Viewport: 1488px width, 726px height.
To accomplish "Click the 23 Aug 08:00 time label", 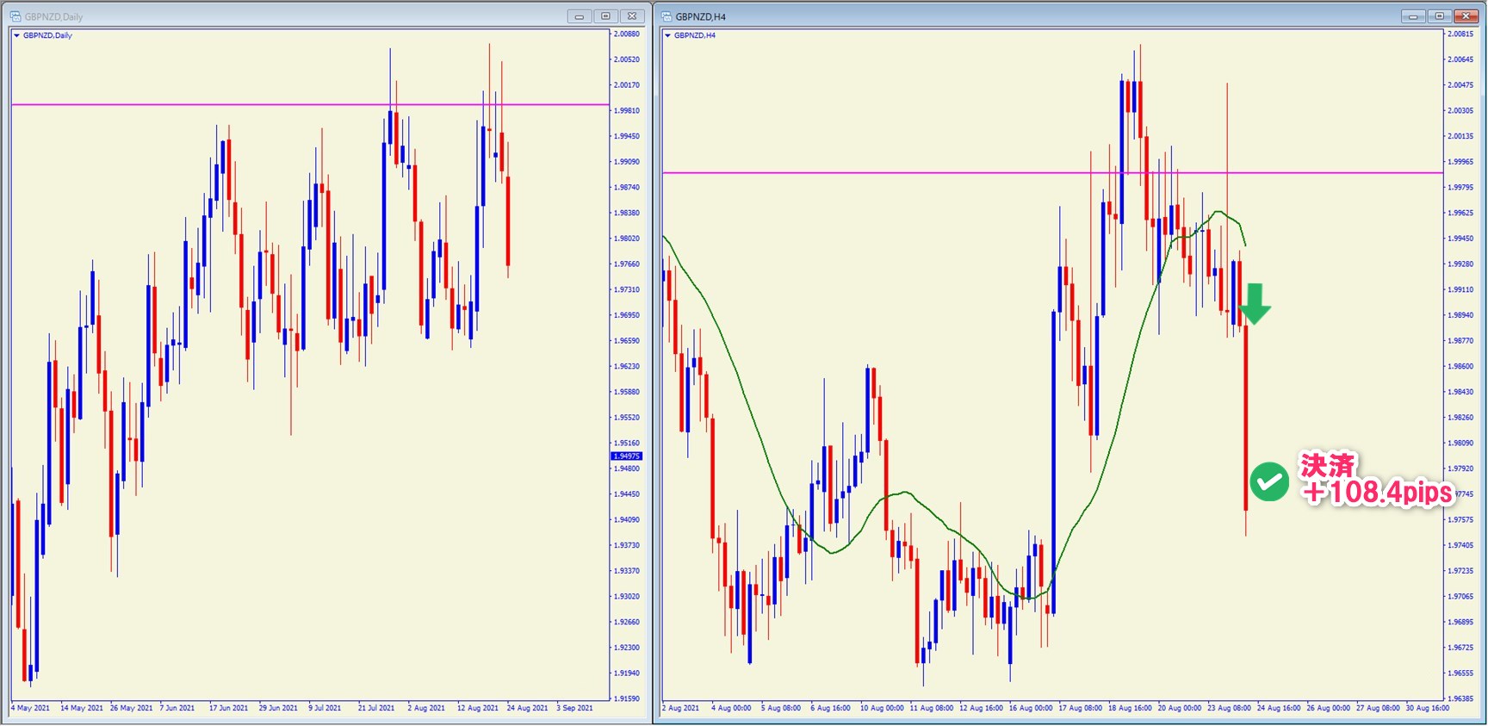I will pyautogui.click(x=1229, y=708).
